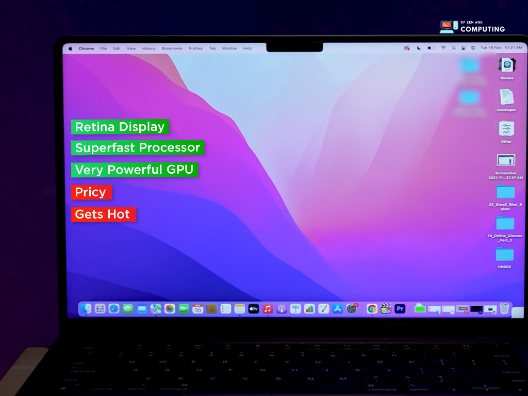
Task: Open the Tab menu
Action: pos(212,48)
